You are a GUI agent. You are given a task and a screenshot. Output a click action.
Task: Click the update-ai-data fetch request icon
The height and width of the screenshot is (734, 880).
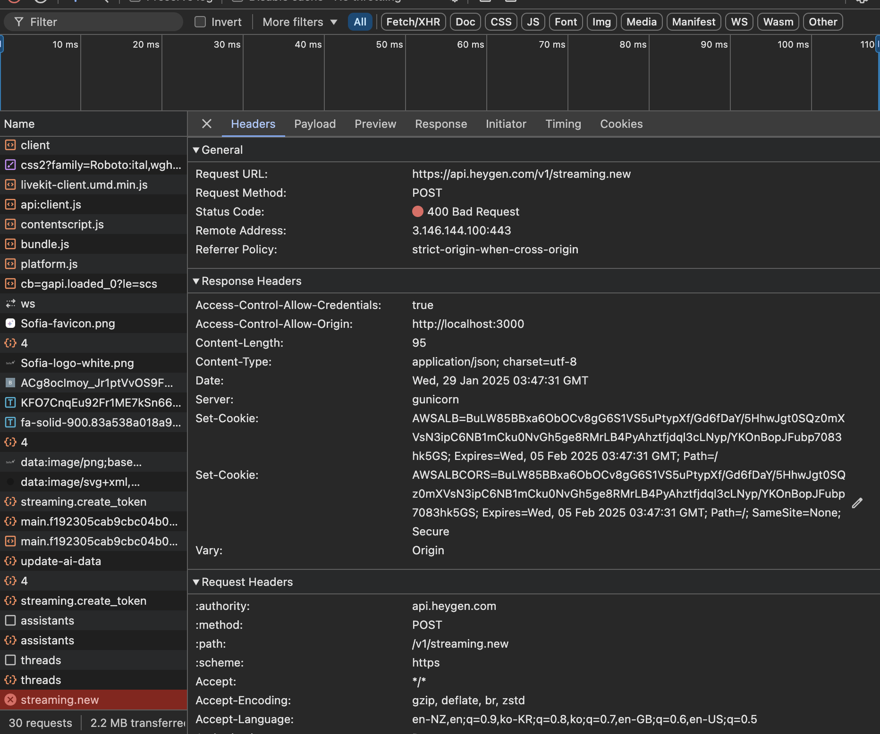pos(10,561)
